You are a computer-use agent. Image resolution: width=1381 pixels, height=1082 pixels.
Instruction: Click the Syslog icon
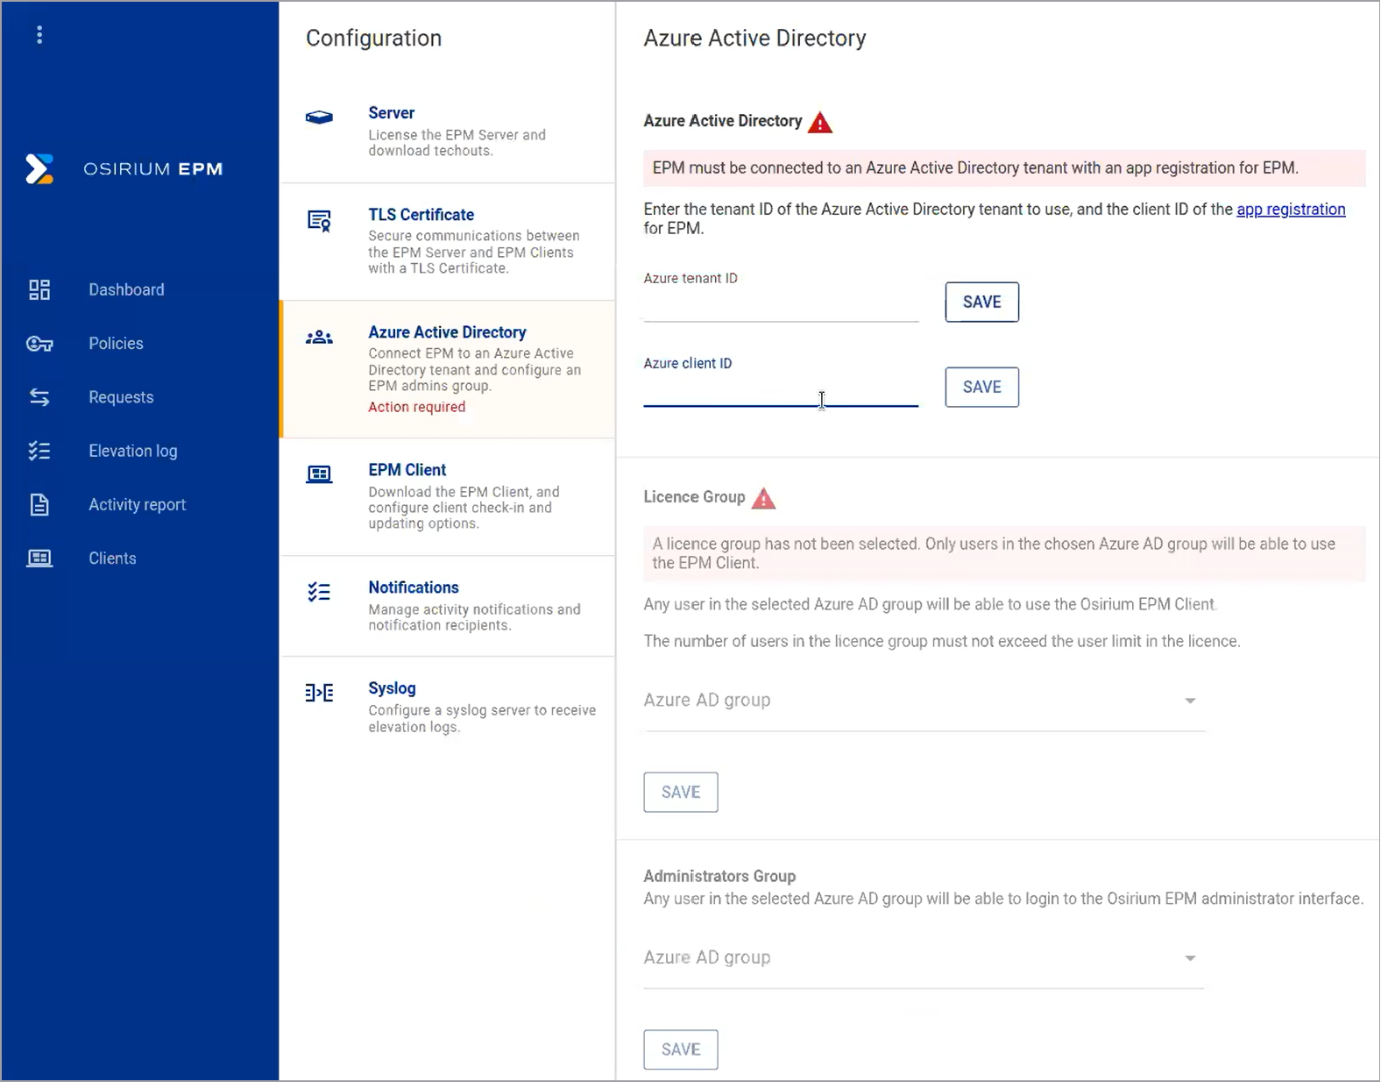319,693
